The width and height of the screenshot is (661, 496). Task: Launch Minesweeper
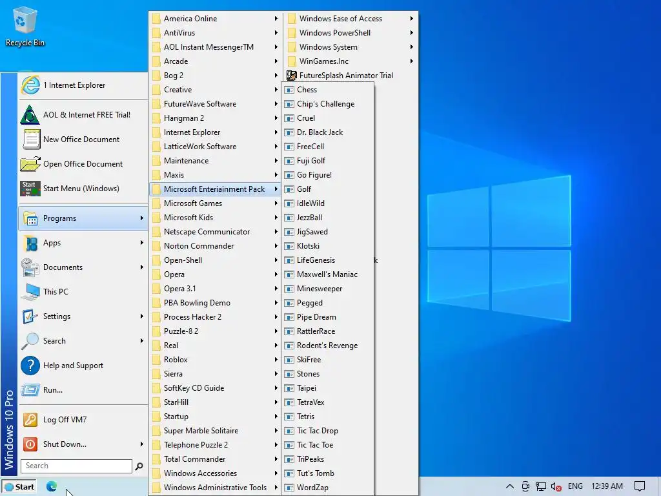[x=328, y=289]
